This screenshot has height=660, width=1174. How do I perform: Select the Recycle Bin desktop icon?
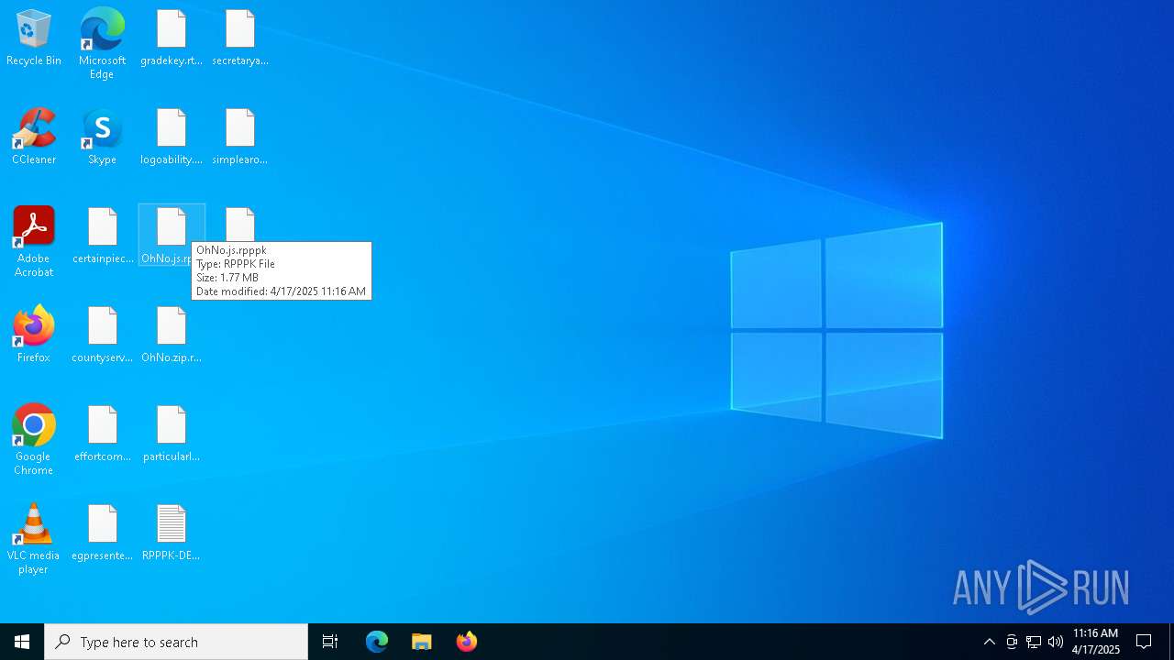(34, 38)
